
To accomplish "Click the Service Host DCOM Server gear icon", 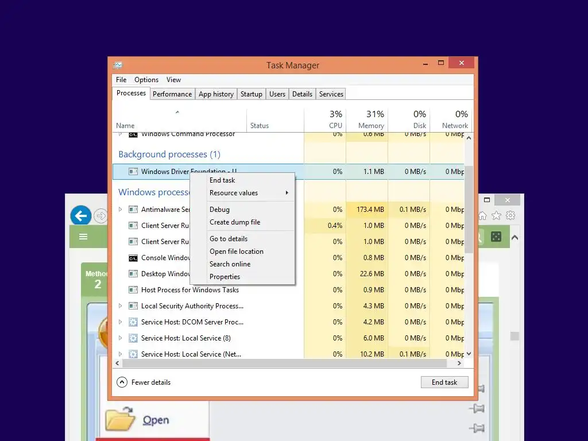I will (x=133, y=322).
